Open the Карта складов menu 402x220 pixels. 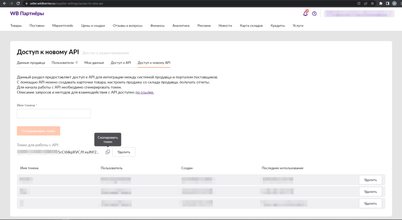pos(251,25)
